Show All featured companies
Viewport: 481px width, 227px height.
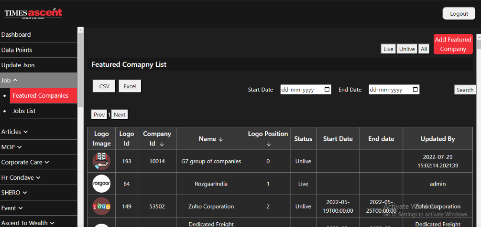tap(424, 49)
